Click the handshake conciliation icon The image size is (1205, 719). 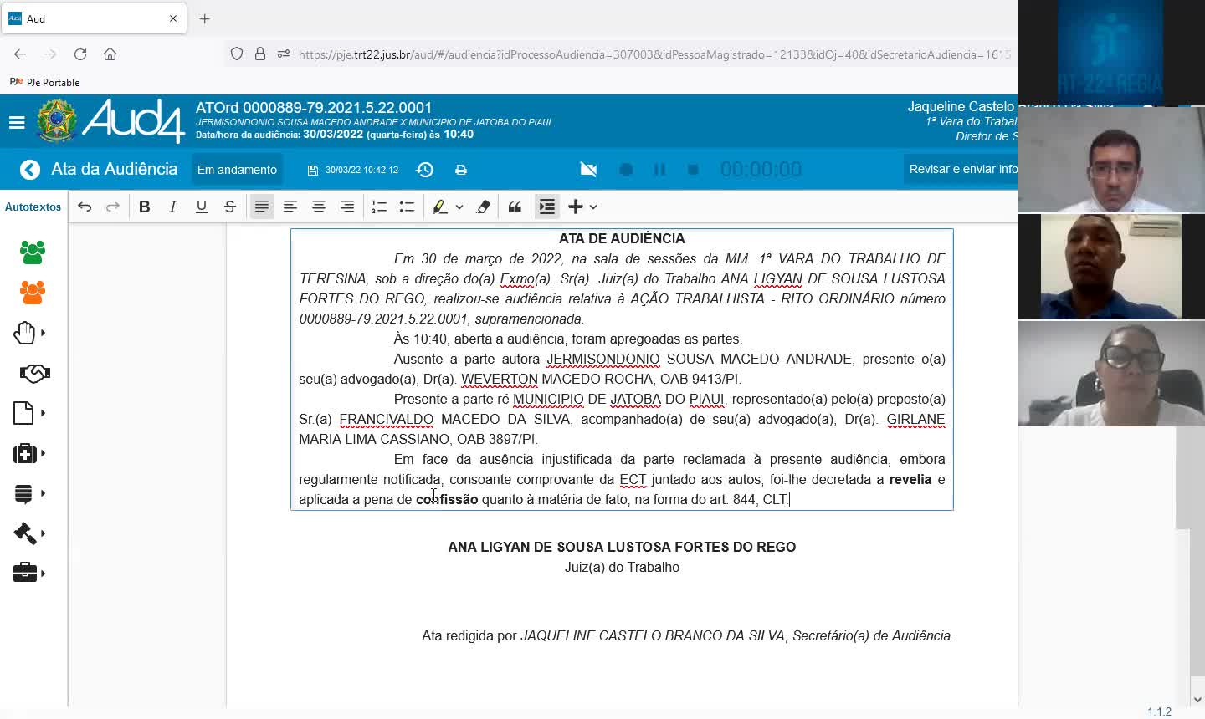[x=34, y=373]
